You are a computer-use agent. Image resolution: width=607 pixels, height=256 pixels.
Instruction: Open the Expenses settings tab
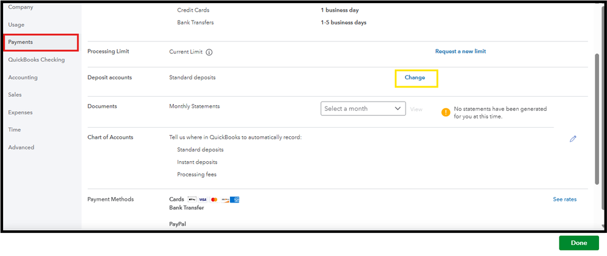21,112
